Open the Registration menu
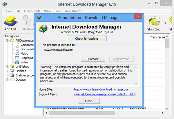 74,11
